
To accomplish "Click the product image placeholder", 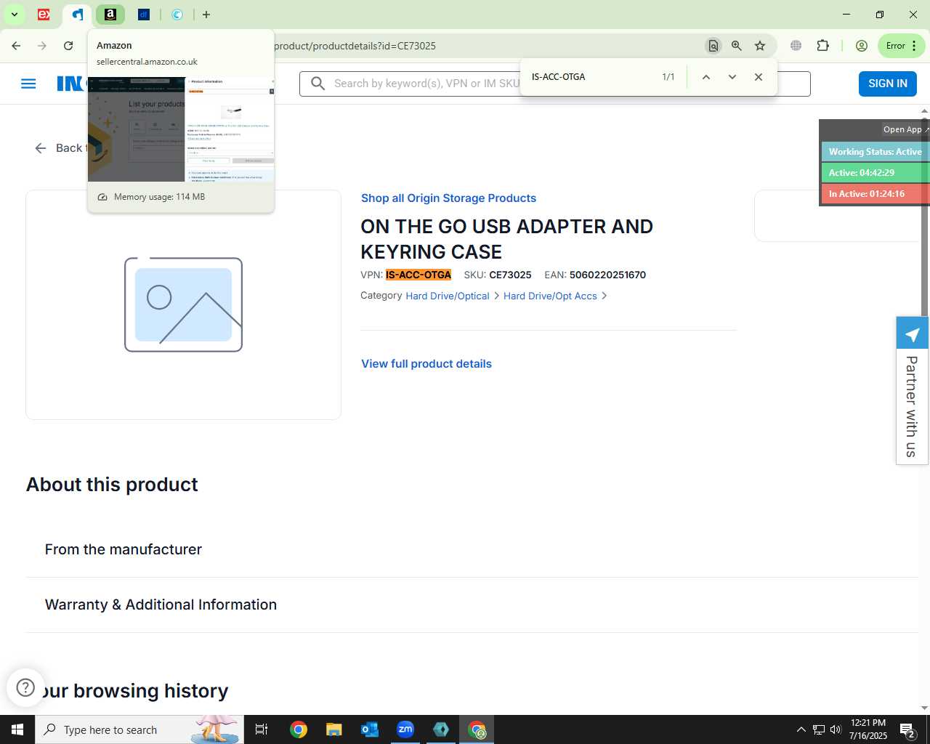I will pyautogui.click(x=183, y=304).
